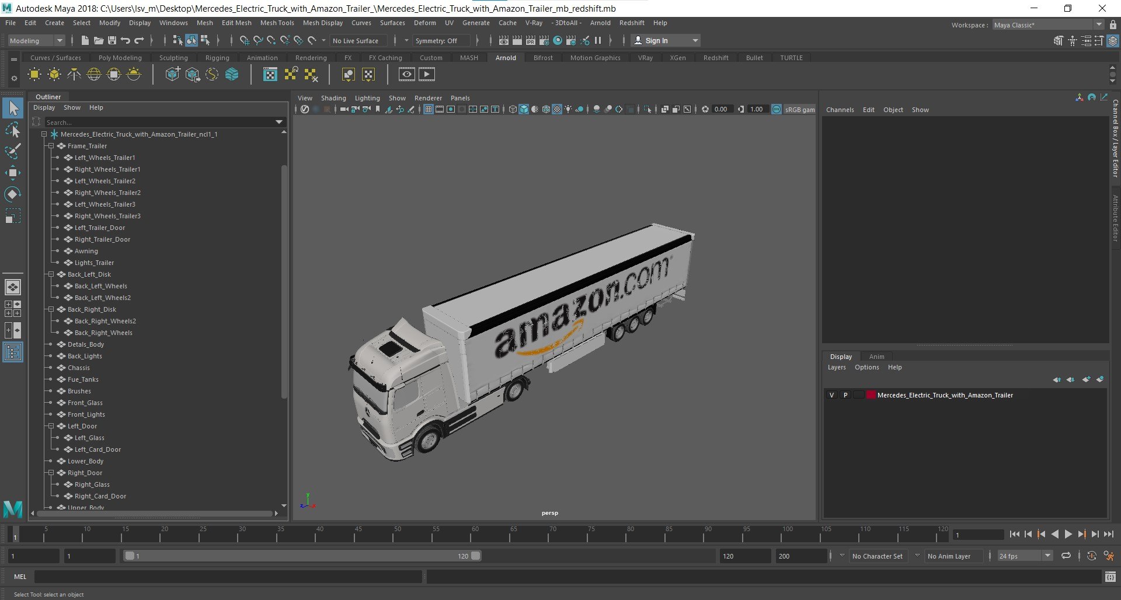Open the Modeling menu set dropdown
This screenshot has height=600, width=1121.
tap(36, 40)
